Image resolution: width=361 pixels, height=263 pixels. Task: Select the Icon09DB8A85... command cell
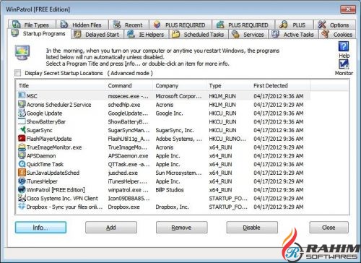(129, 199)
